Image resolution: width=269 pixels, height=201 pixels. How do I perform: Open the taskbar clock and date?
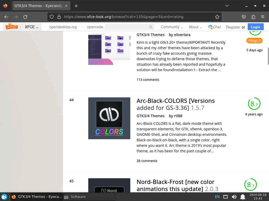tap(258, 197)
